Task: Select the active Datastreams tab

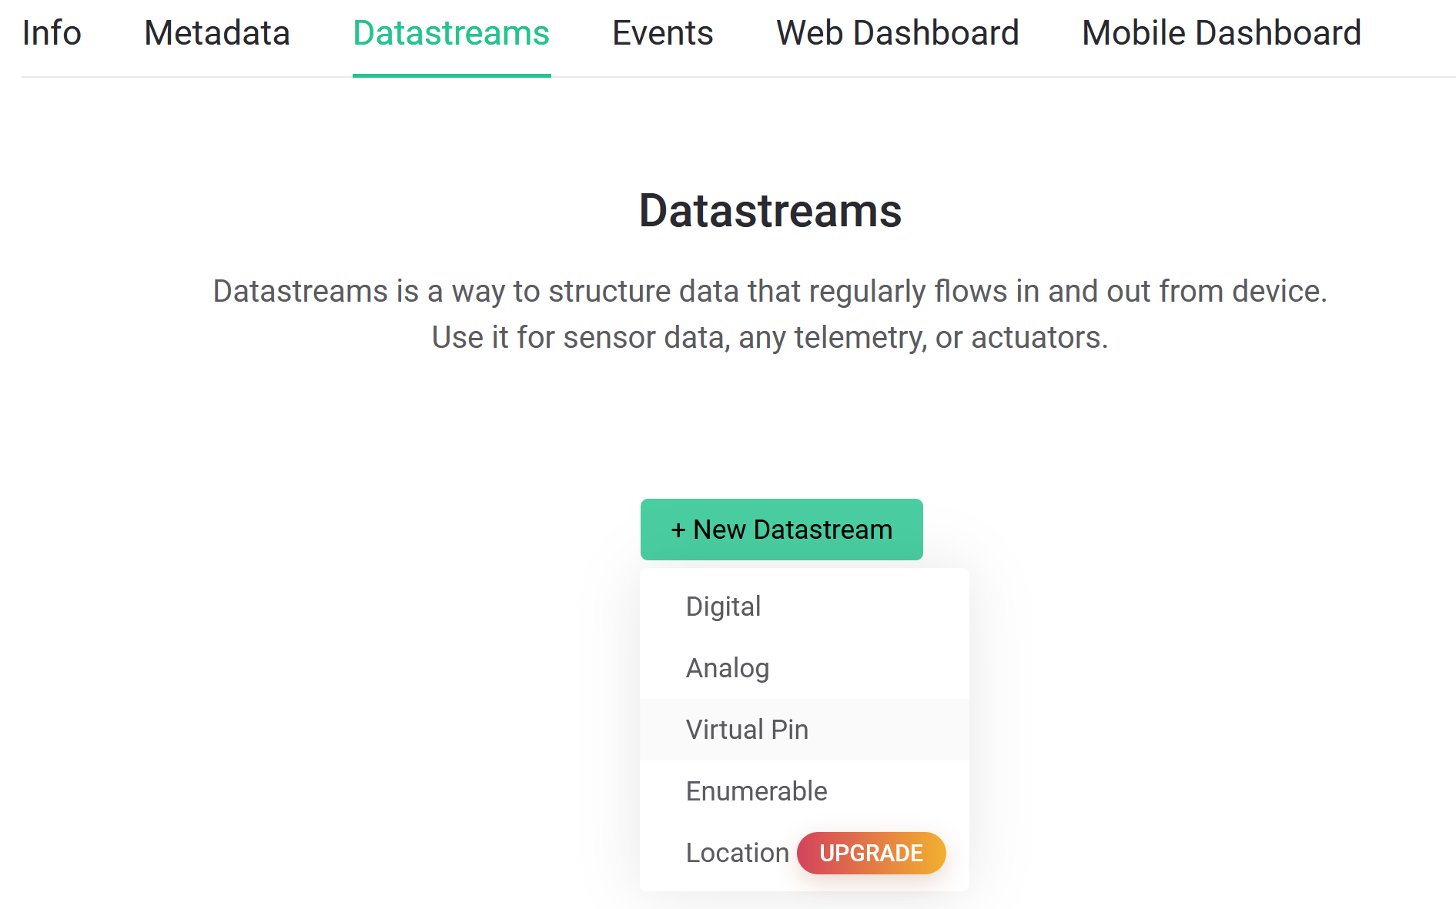Action: (451, 33)
